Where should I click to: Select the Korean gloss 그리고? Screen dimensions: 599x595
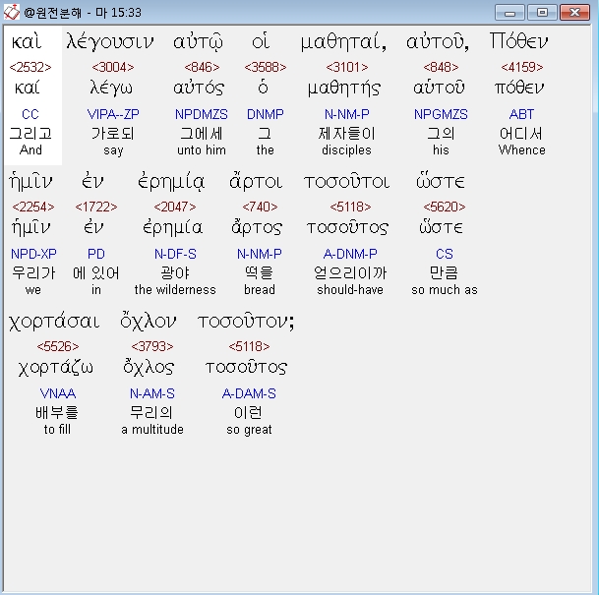click(30, 134)
